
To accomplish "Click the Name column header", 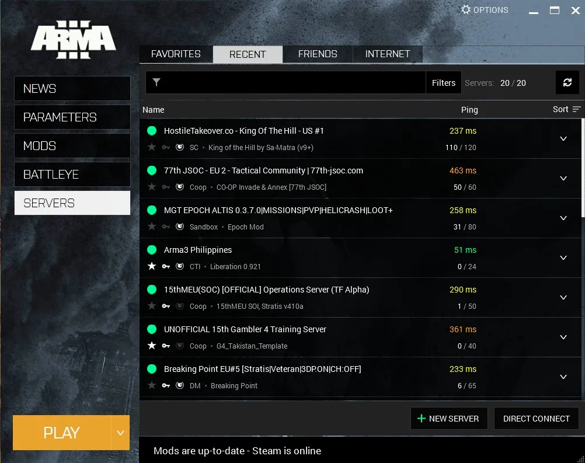I will (x=154, y=110).
